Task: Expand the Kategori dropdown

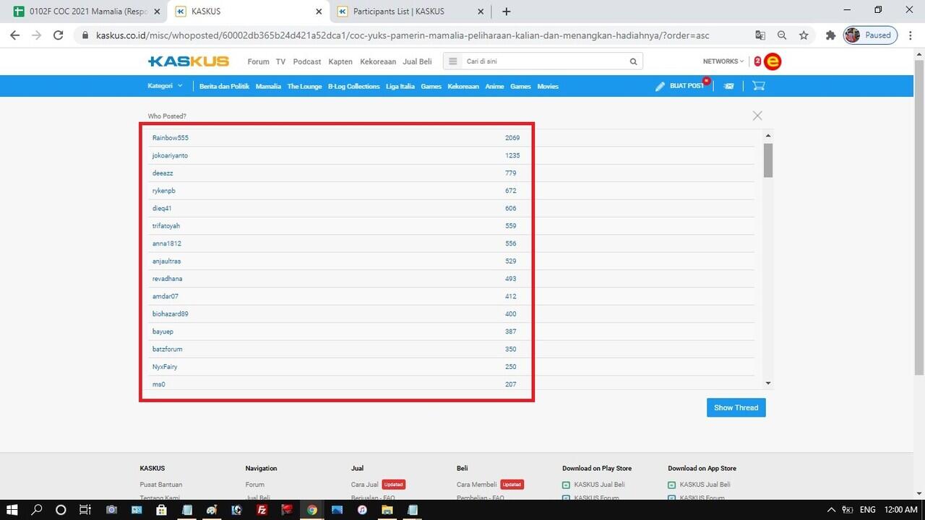Action: (x=165, y=86)
